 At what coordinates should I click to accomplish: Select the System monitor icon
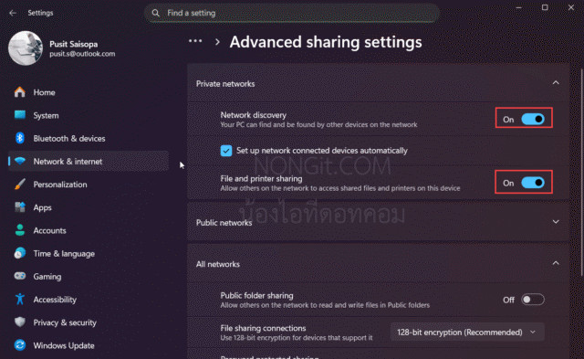click(x=20, y=115)
